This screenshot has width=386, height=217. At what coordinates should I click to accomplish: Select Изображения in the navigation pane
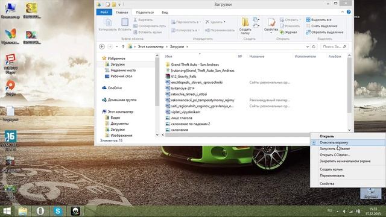pyautogui.click(x=121, y=135)
